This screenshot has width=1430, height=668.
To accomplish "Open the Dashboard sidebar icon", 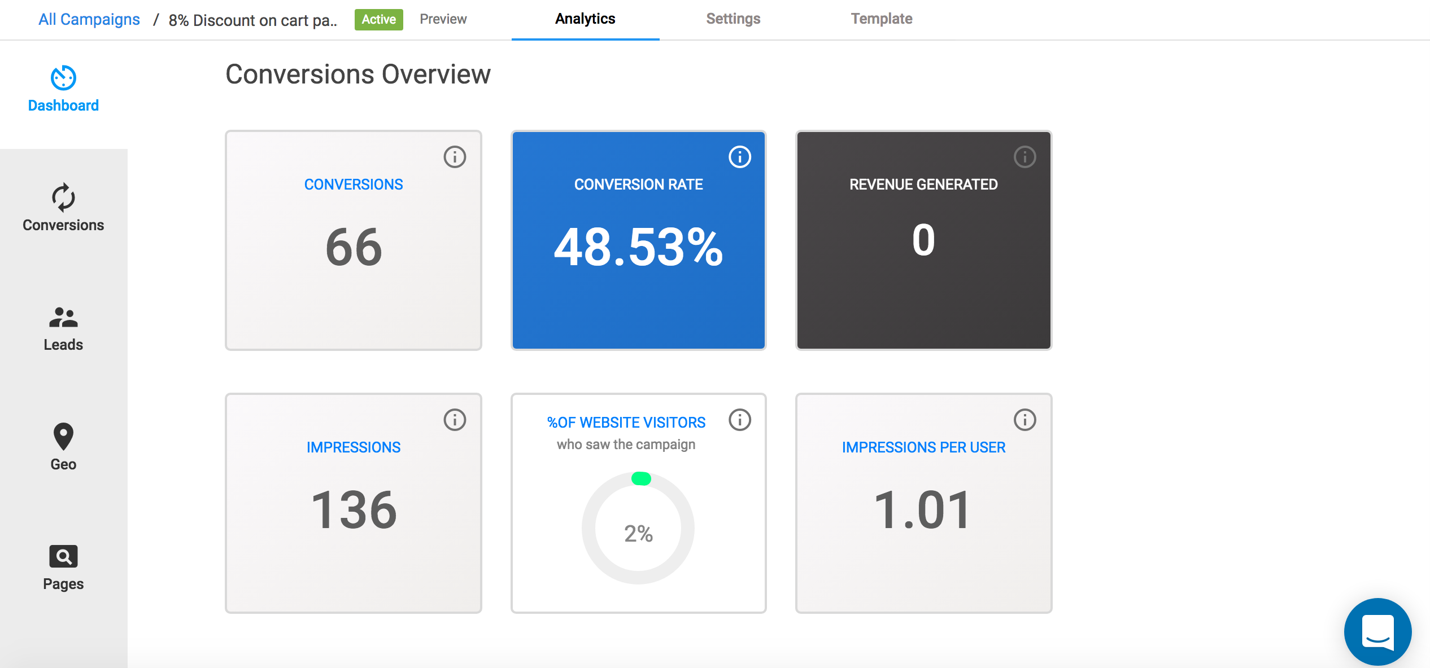I will (x=63, y=78).
